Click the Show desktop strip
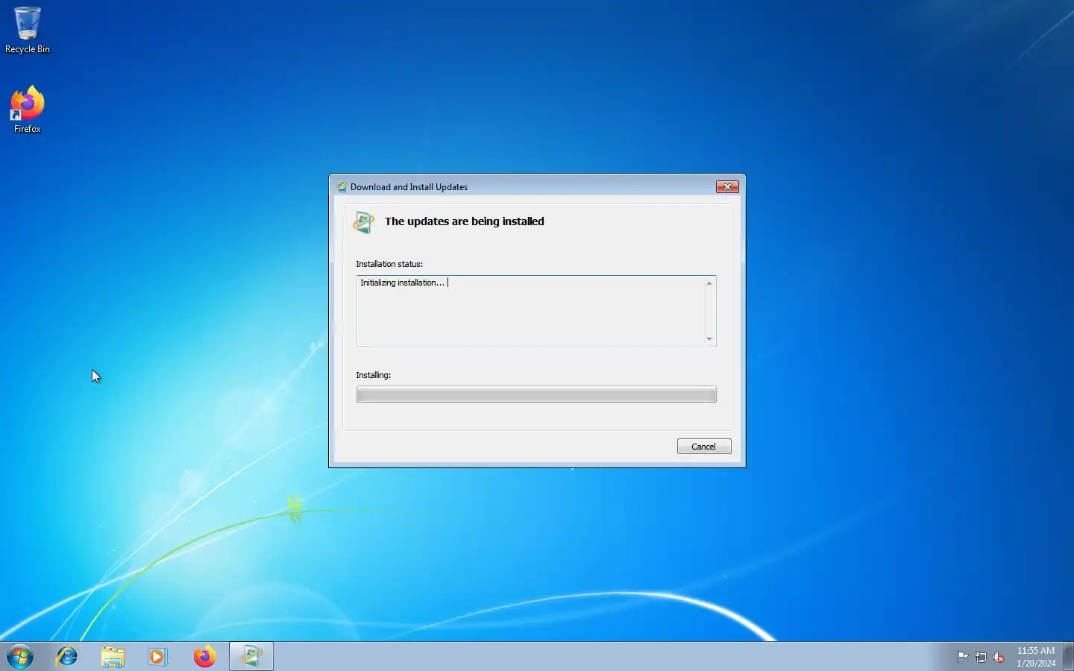The image size is (1074, 671). (1068, 657)
